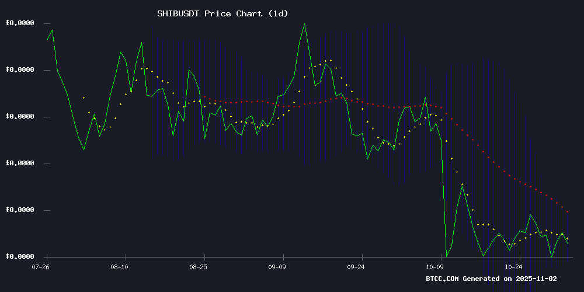Click the "Generated on 2025-11-02" date text
This screenshot has width=584, height=292.
tap(513, 279)
